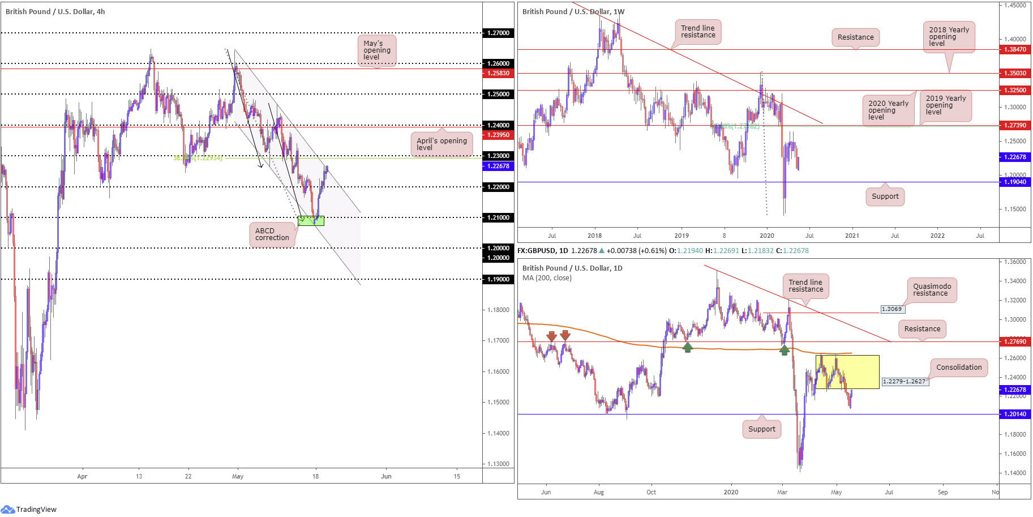Click the red 1.32500 price tag
1033x517 pixels.
(x=1015, y=90)
